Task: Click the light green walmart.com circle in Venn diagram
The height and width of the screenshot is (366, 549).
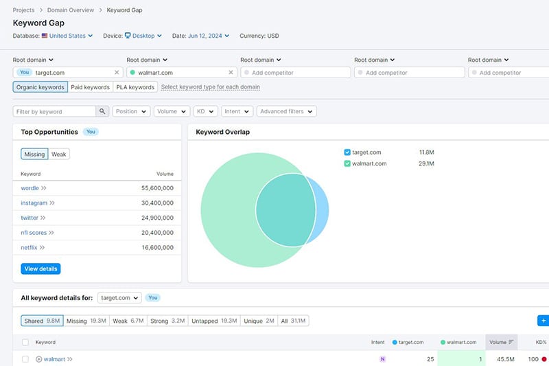Action: coord(228,210)
